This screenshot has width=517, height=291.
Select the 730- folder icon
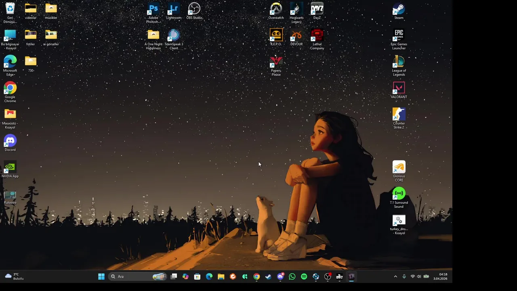pos(31,64)
